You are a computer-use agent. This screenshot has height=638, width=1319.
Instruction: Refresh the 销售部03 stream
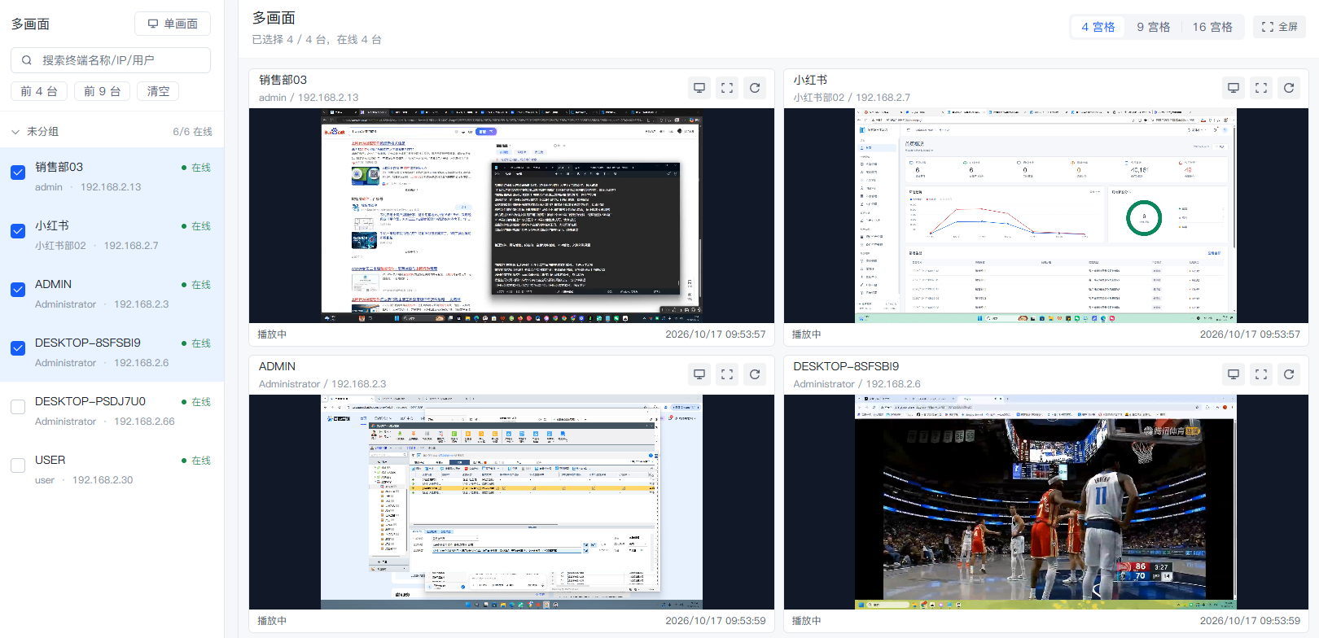click(755, 88)
